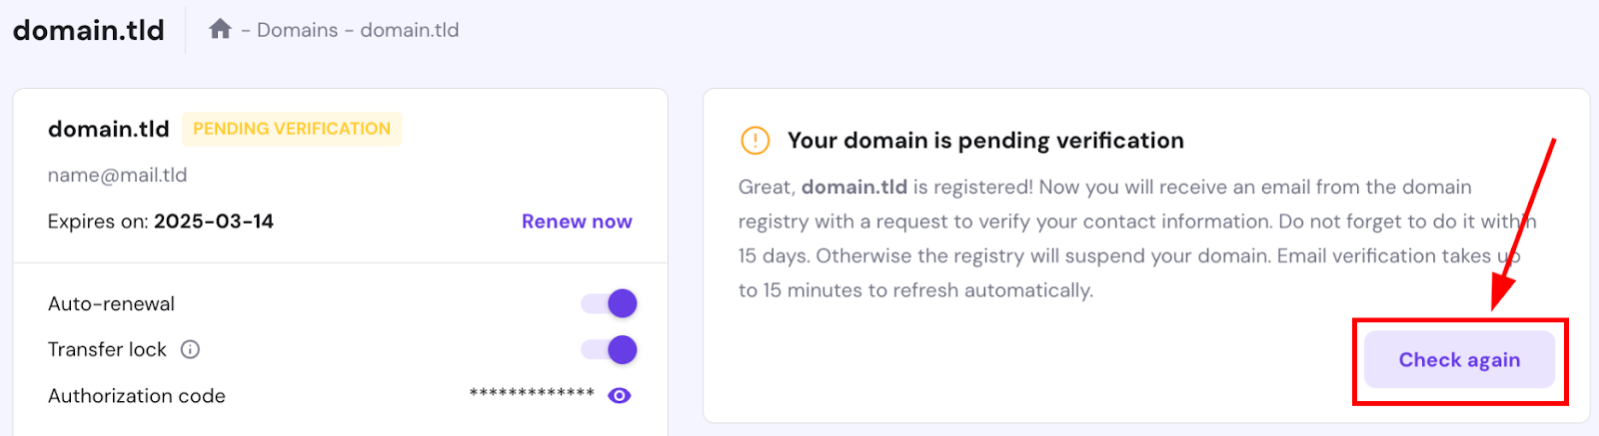Click the name@mail.tld email address
The height and width of the screenshot is (436, 1599).
click(117, 175)
